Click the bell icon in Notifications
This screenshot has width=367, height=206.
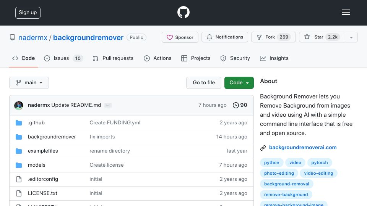[x=209, y=37]
